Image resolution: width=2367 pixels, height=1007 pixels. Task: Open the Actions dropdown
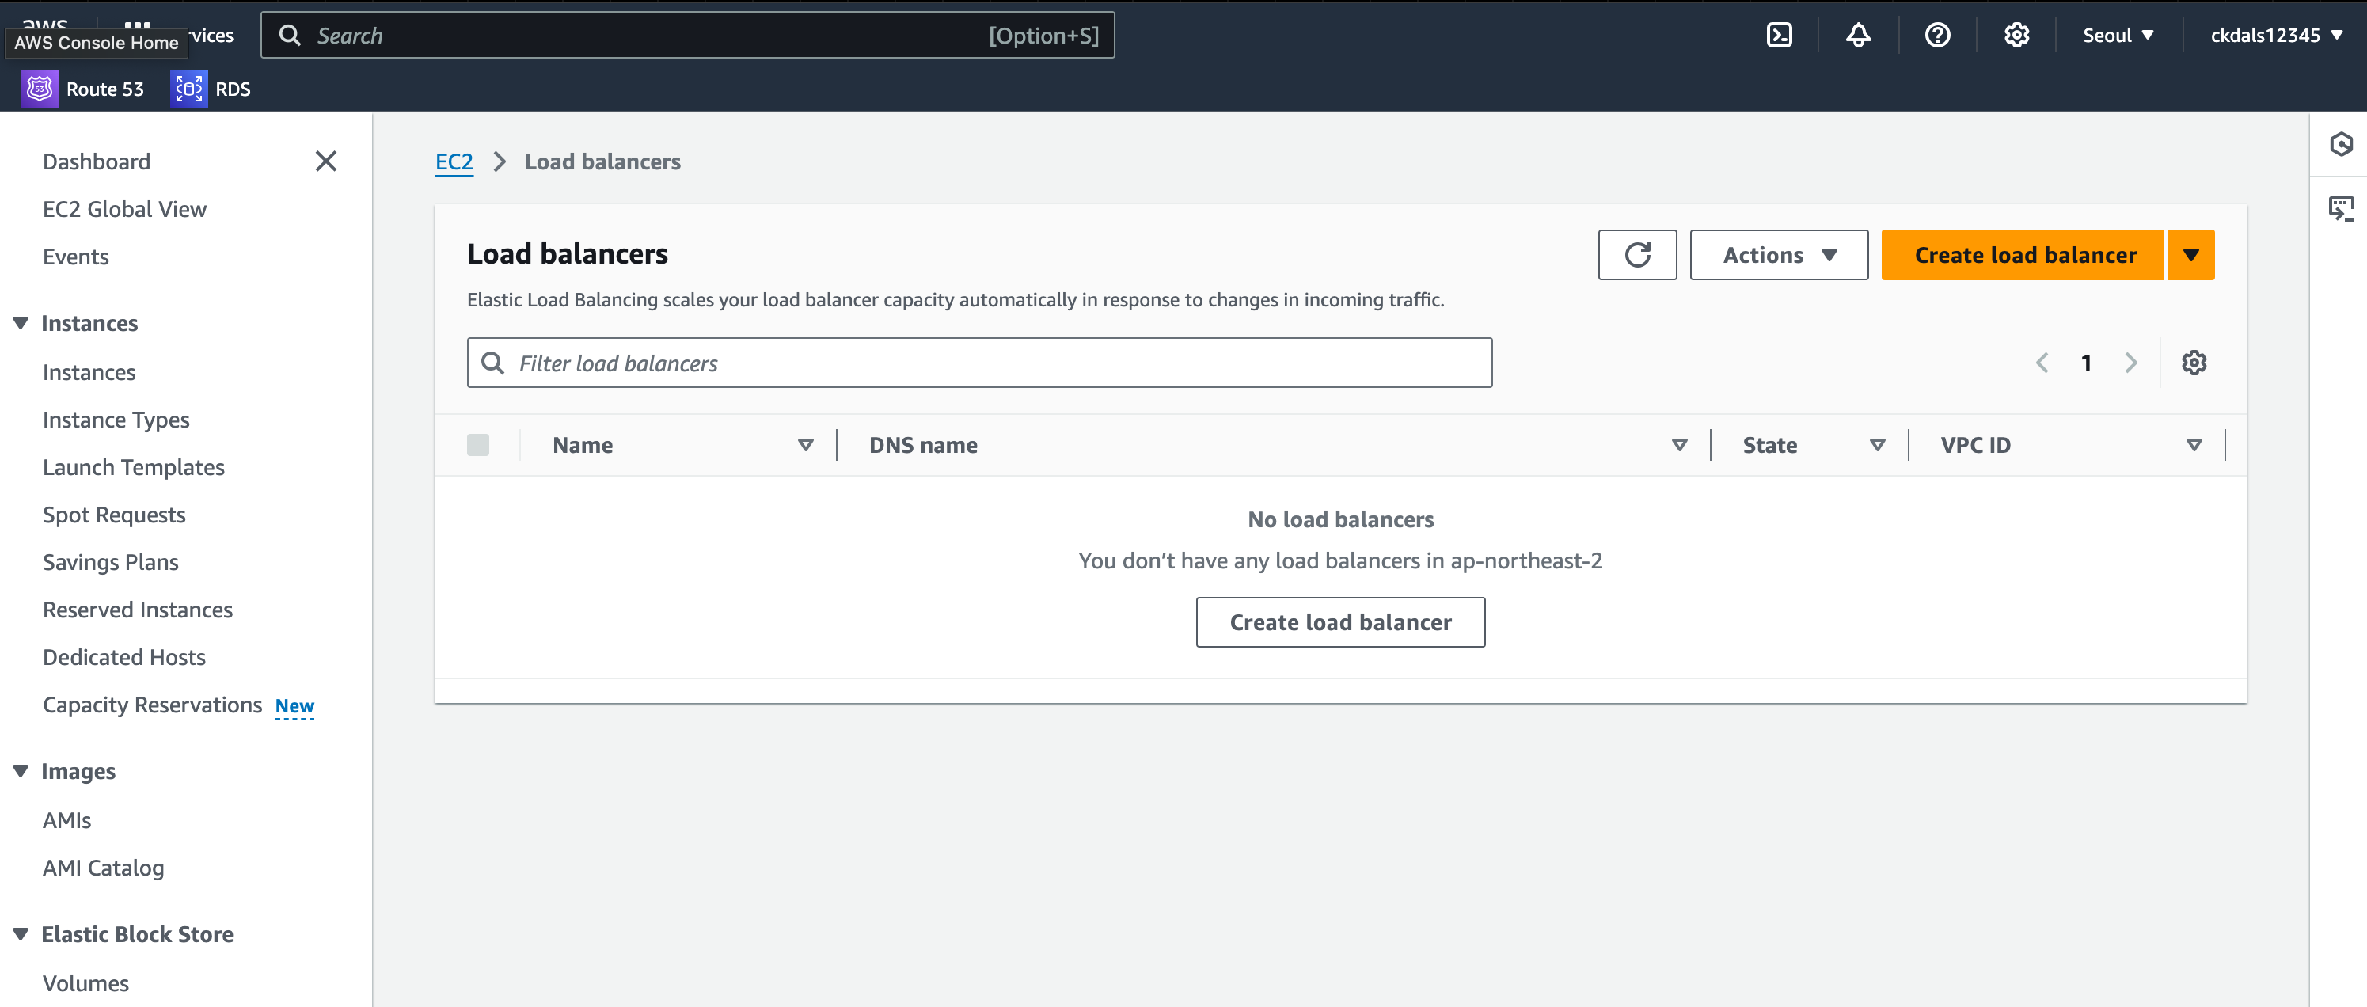point(1778,254)
